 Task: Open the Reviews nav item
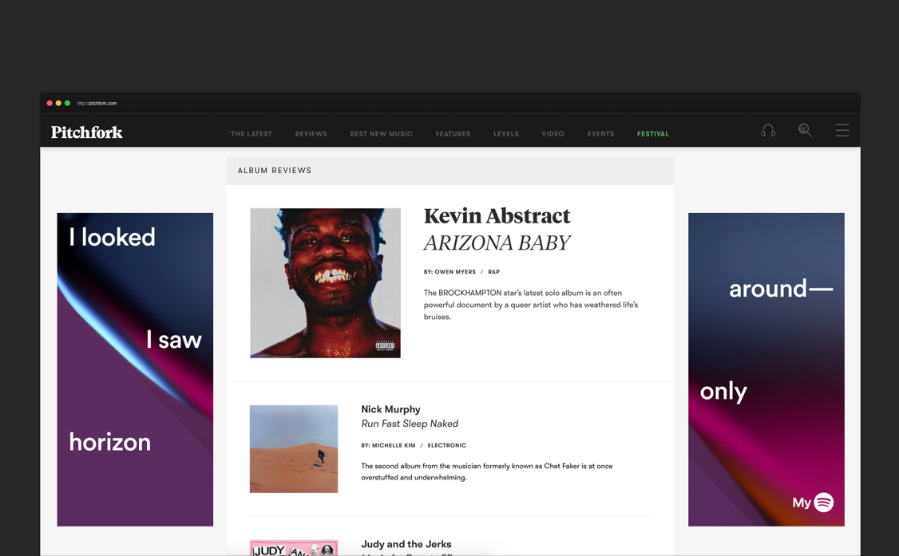click(311, 134)
